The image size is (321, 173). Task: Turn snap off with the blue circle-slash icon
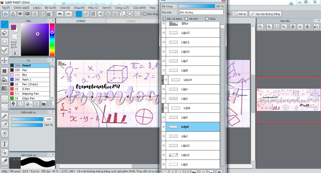point(79,14)
